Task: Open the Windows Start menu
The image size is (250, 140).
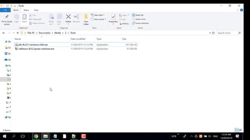Action: [x=4, y=136]
